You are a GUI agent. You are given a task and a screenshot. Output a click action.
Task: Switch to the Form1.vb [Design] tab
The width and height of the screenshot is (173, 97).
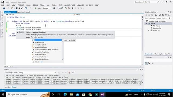tap(24, 12)
